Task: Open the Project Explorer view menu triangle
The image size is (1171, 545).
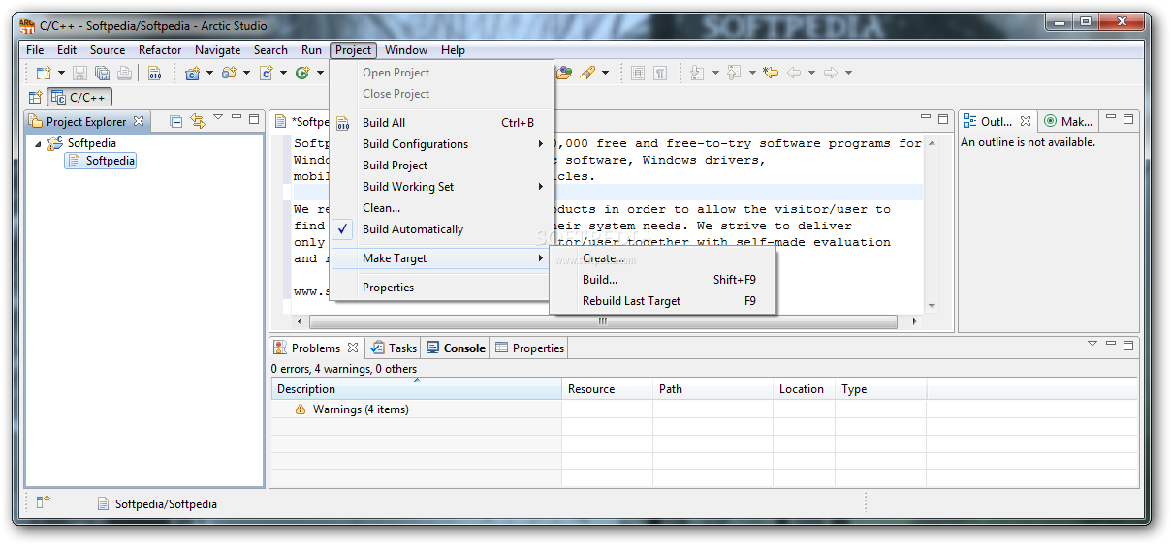Action: [218, 118]
